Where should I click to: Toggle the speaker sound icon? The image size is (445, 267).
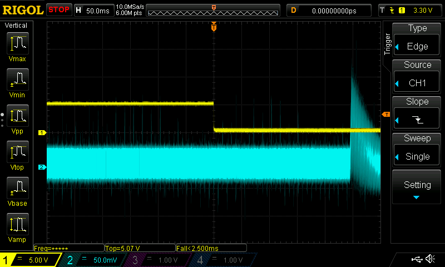click(x=430, y=259)
